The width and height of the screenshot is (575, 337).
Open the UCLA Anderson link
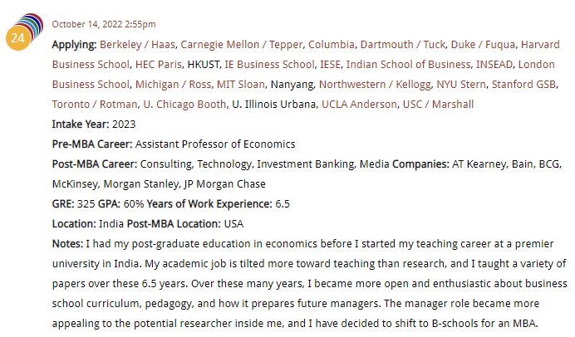click(x=359, y=105)
